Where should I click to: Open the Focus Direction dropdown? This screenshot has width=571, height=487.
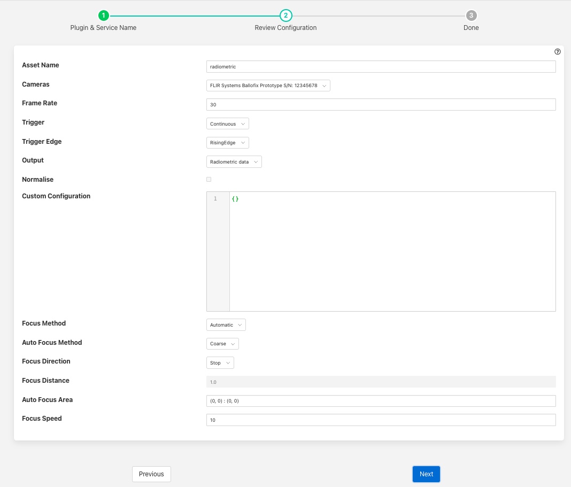point(220,363)
